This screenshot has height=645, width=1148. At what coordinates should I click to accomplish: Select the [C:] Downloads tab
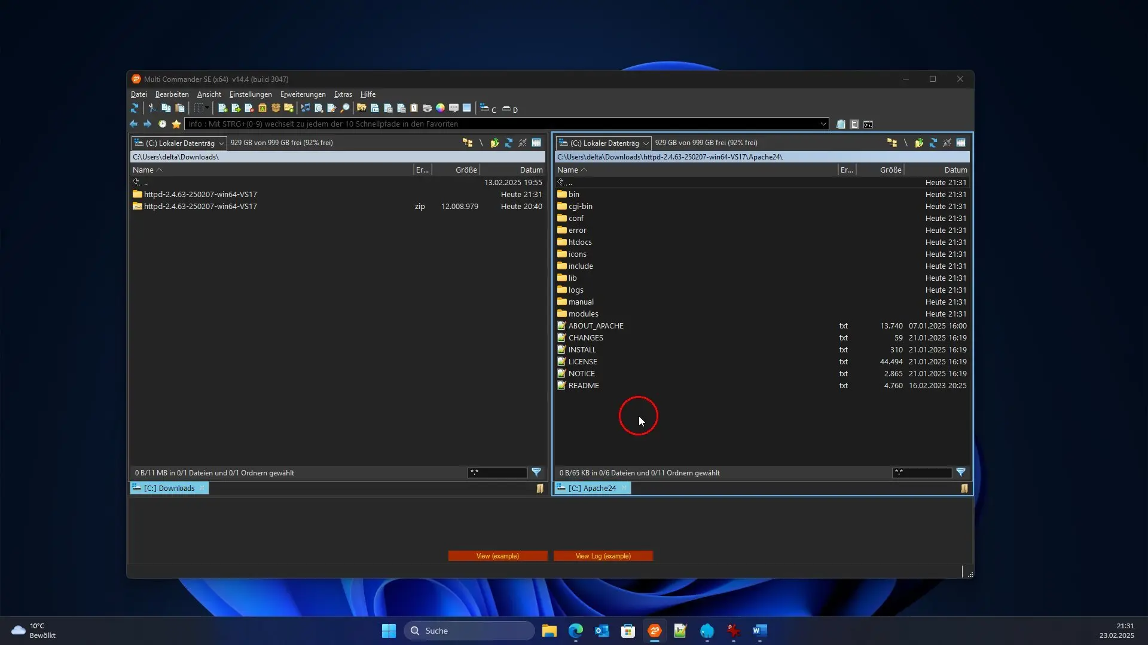[169, 488]
